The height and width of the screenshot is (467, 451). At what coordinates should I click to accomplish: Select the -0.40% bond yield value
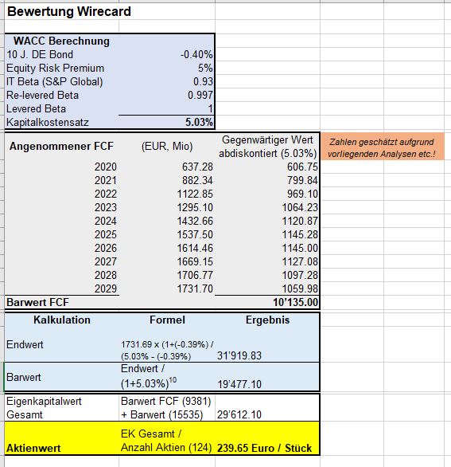tap(196, 54)
